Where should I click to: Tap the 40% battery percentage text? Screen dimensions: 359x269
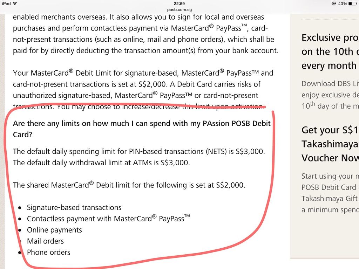(343, 4)
